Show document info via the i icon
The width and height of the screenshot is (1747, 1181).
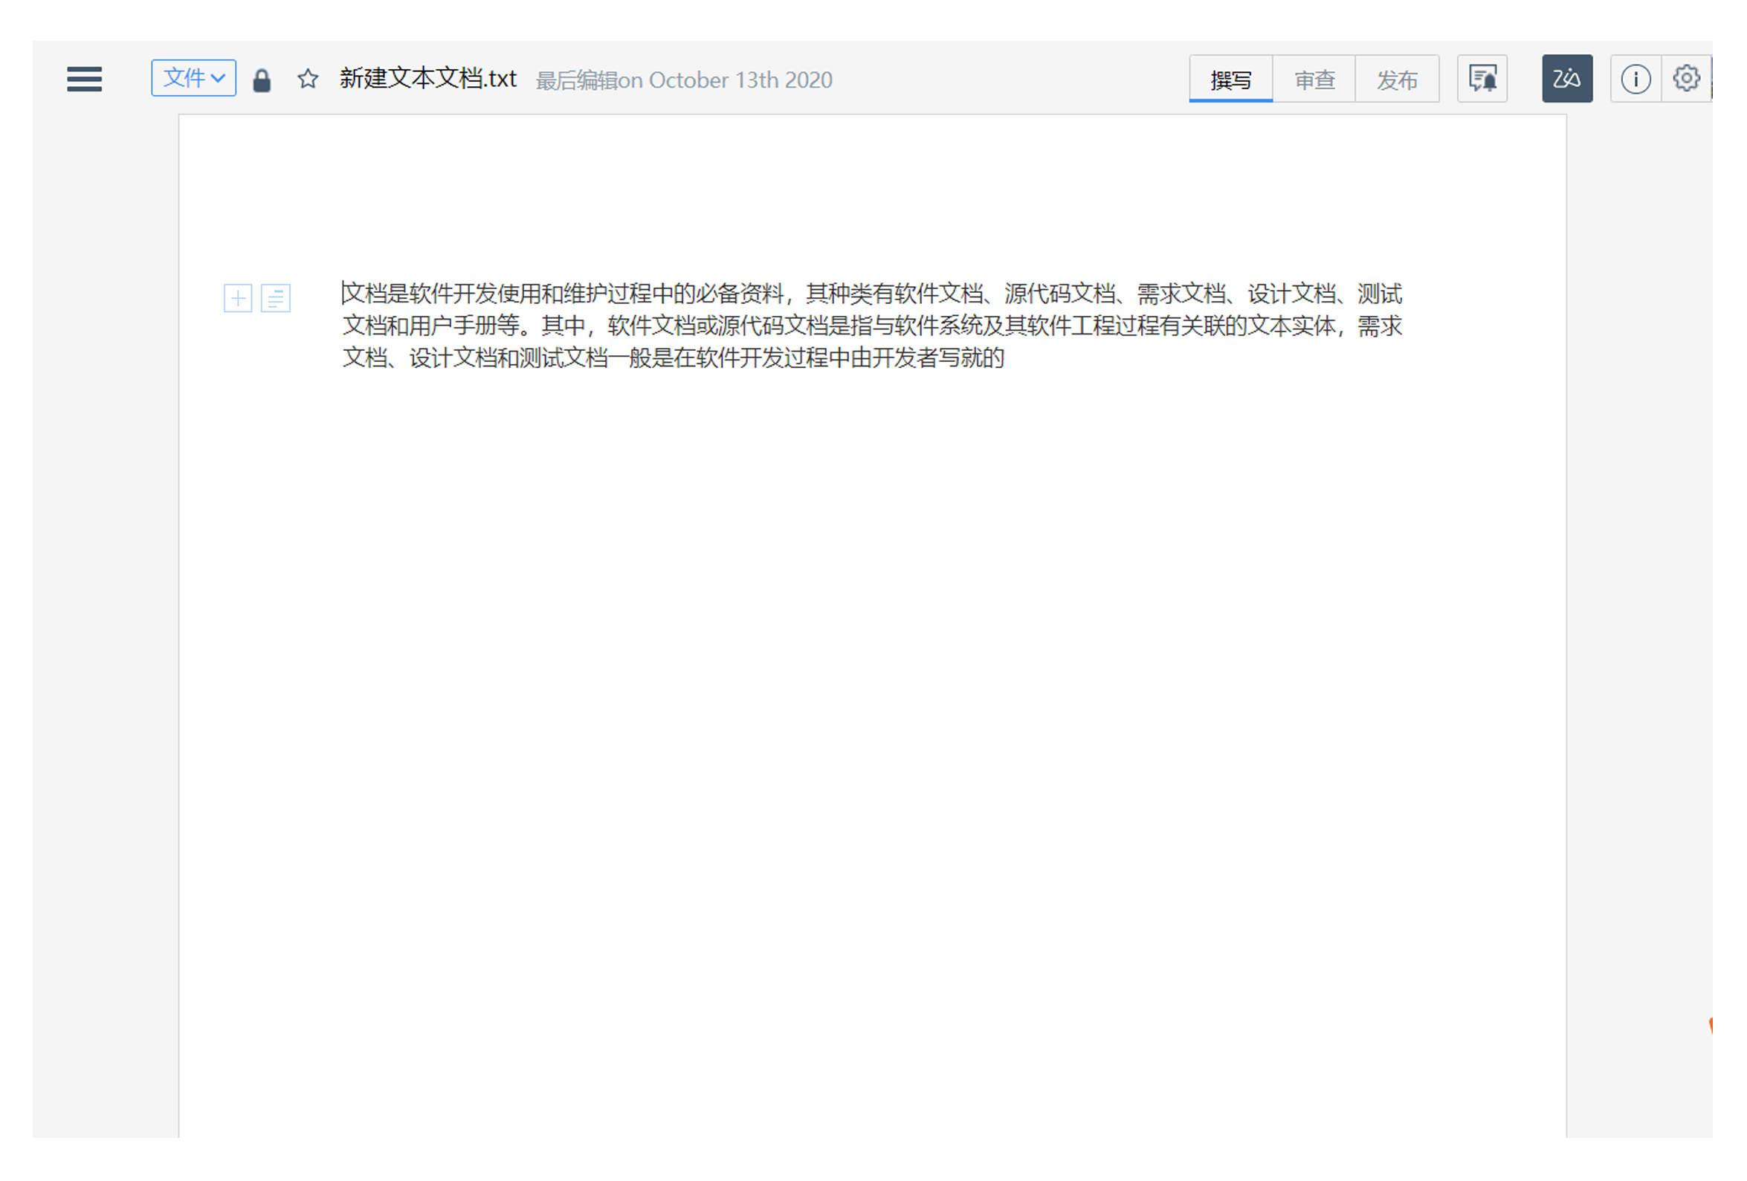point(1635,79)
